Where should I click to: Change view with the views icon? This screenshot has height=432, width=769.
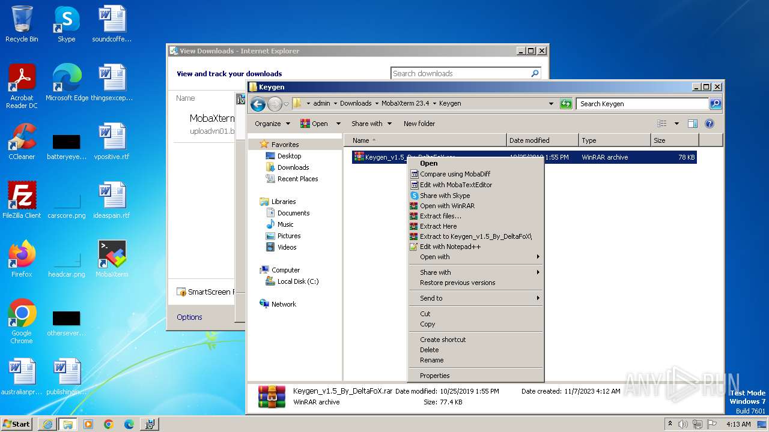tap(662, 124)
